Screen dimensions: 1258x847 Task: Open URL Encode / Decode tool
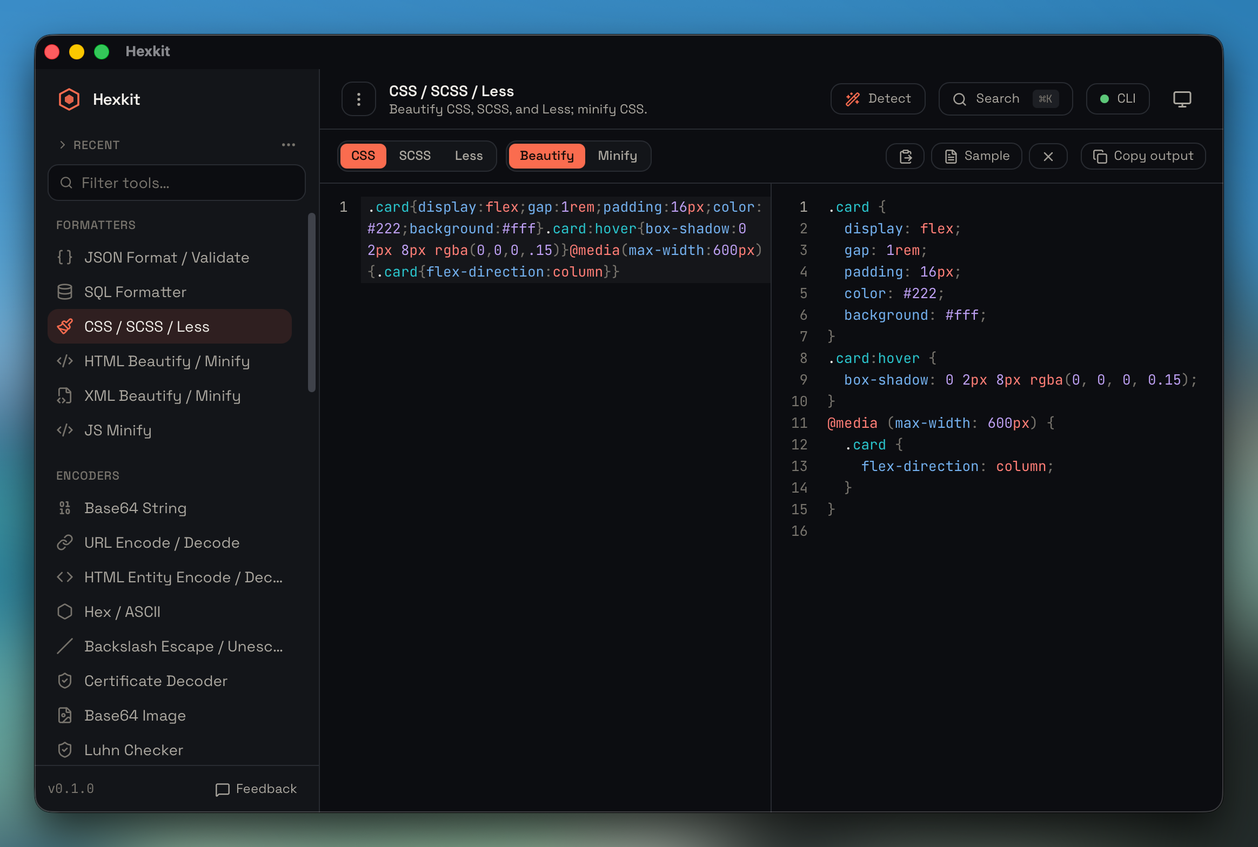(x=170, y=543)
